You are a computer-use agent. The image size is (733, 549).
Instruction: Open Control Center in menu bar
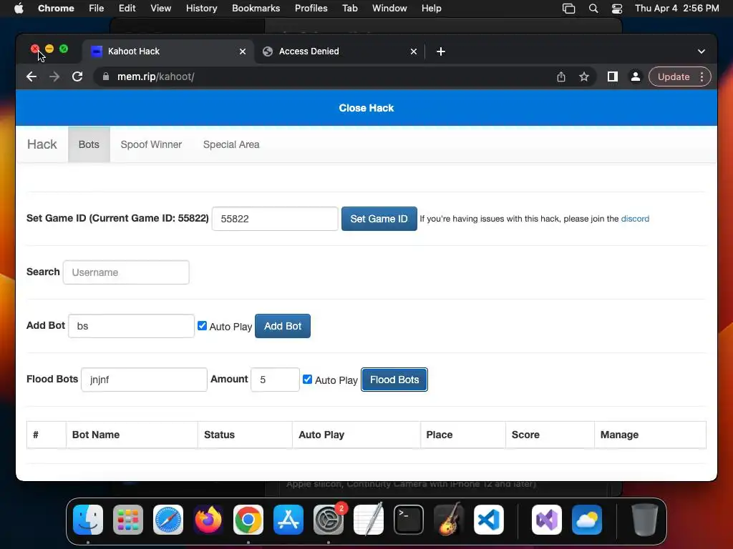(x=617, y=9)
